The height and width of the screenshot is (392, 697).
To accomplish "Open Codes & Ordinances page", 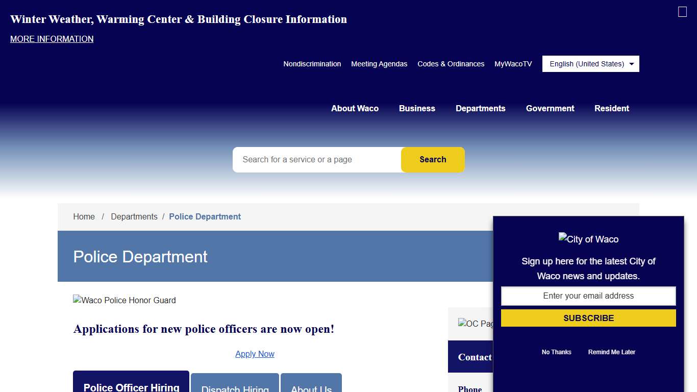I will (x=451, y=64).
